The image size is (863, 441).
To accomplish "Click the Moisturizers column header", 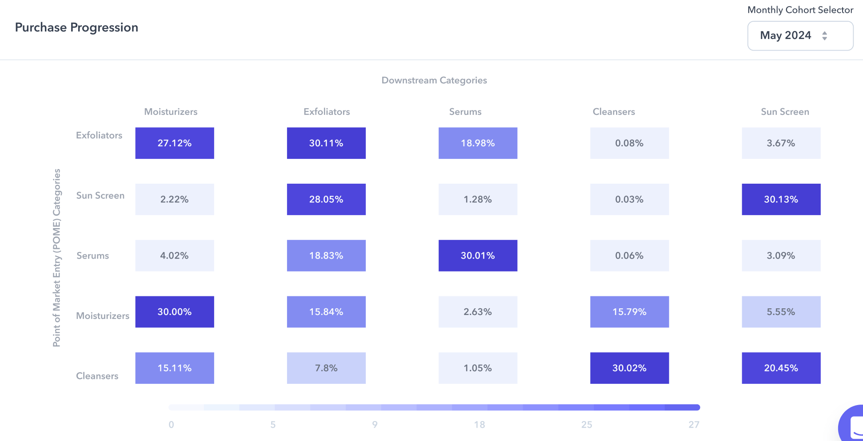I will (171, 112).
